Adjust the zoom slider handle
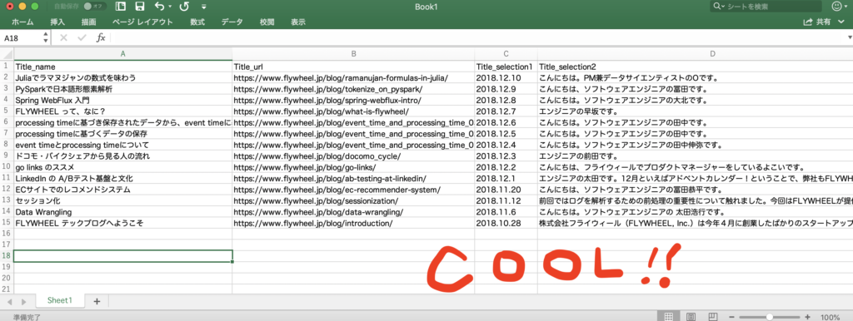Viewport: 853px width, 321px height. click(x=769, y=317)
